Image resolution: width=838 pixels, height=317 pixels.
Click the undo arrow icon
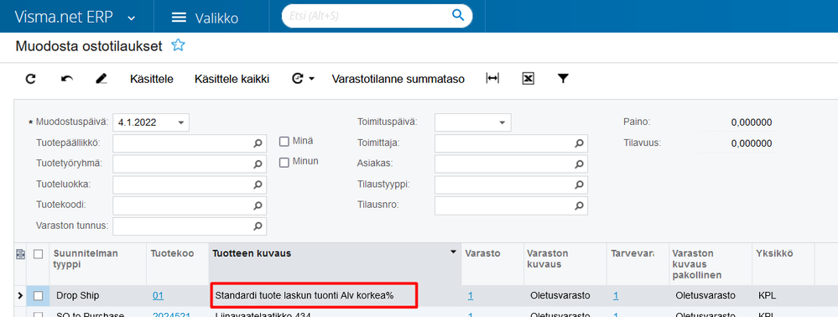[67, 79]
